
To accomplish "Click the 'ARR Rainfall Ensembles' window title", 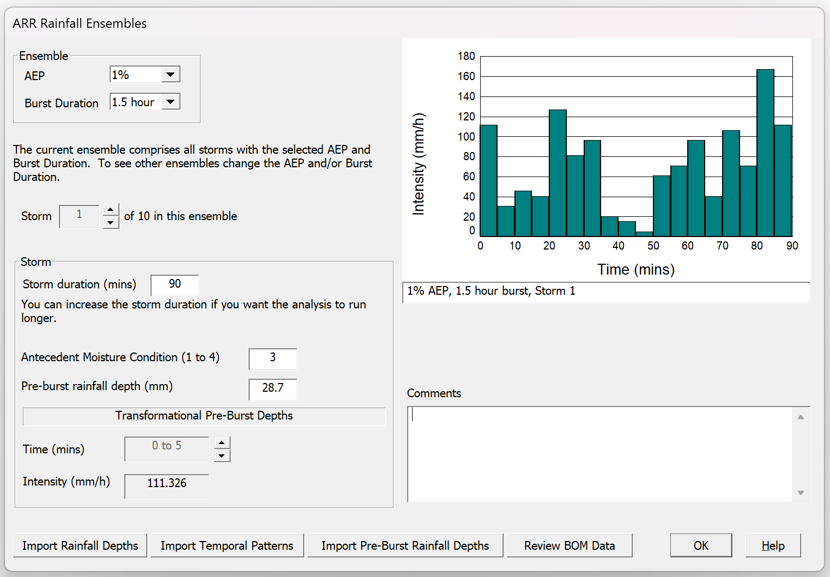I will click(x=80, y=23).
